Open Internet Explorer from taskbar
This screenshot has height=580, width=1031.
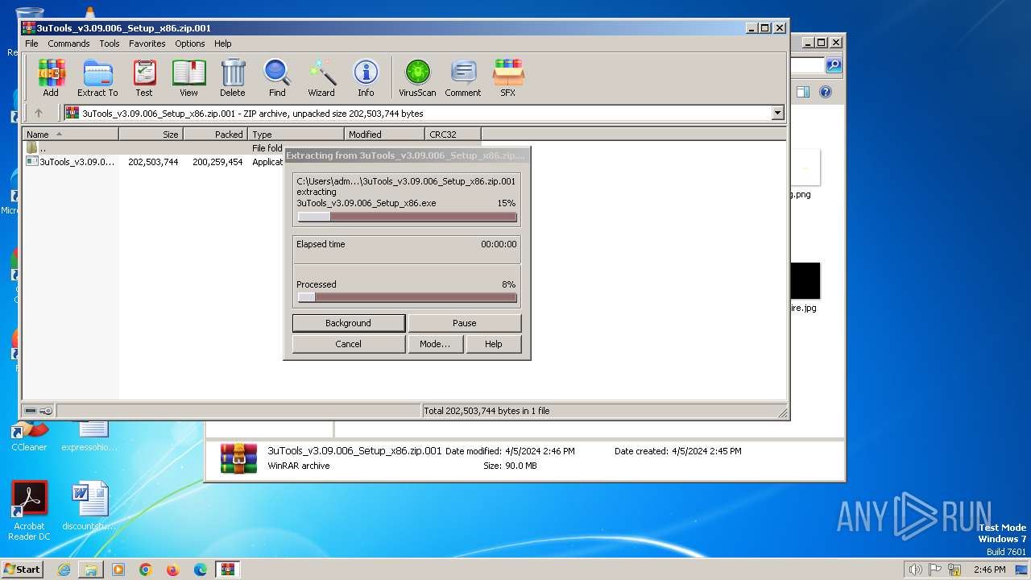pyautogui.click(x=64, y=570)
